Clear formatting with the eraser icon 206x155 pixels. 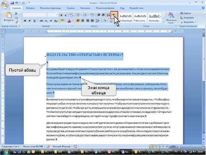click(x=71, y=15)
